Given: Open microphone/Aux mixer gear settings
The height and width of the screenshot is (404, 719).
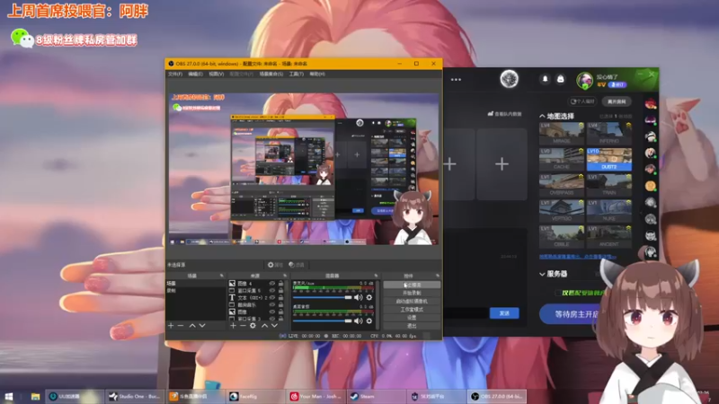Looking at the screenshot, I should tap(369, 298).
